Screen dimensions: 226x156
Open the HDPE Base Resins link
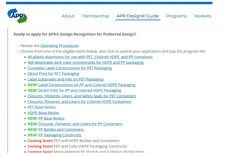[x=43, y=113]
